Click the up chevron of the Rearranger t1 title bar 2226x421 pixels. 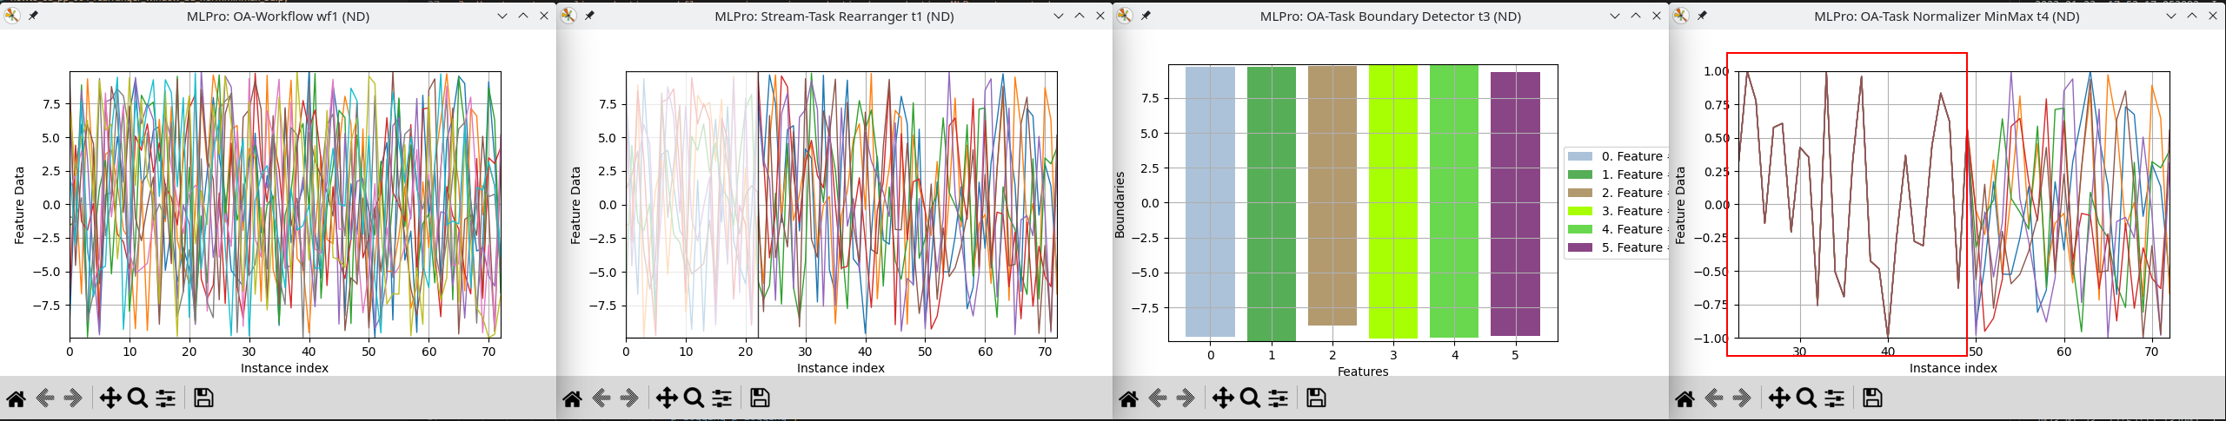1079,16
